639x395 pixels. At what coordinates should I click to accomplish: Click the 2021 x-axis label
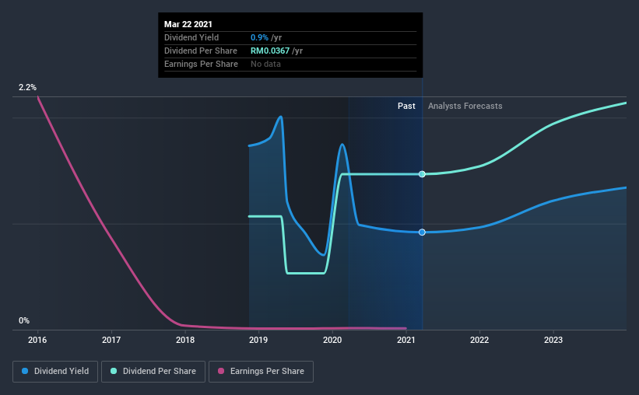point(406,340)
